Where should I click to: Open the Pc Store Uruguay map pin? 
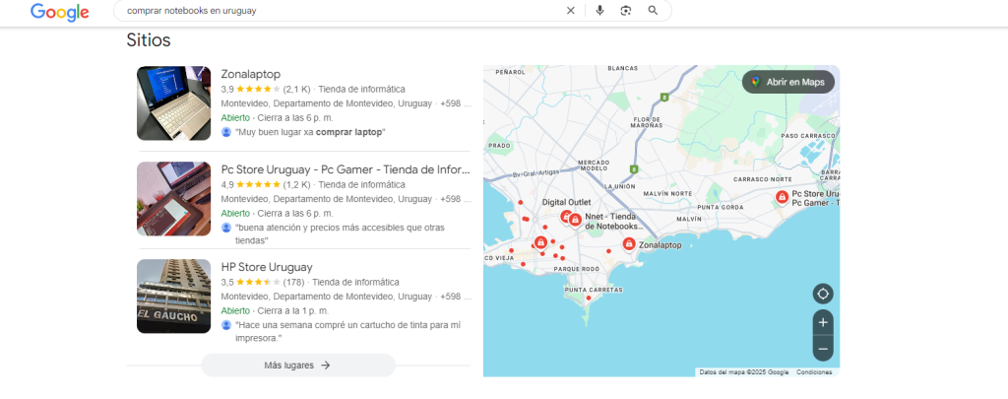(782, 197)
